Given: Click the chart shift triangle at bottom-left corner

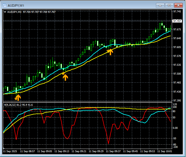Looking at the screenshot, I should [4, 148].
